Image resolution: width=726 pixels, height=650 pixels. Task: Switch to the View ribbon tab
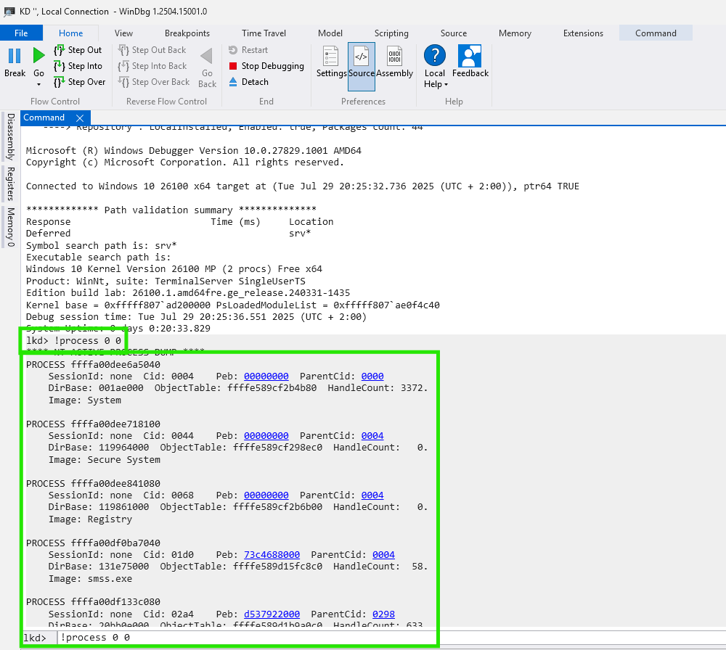[x=123, y=33]
